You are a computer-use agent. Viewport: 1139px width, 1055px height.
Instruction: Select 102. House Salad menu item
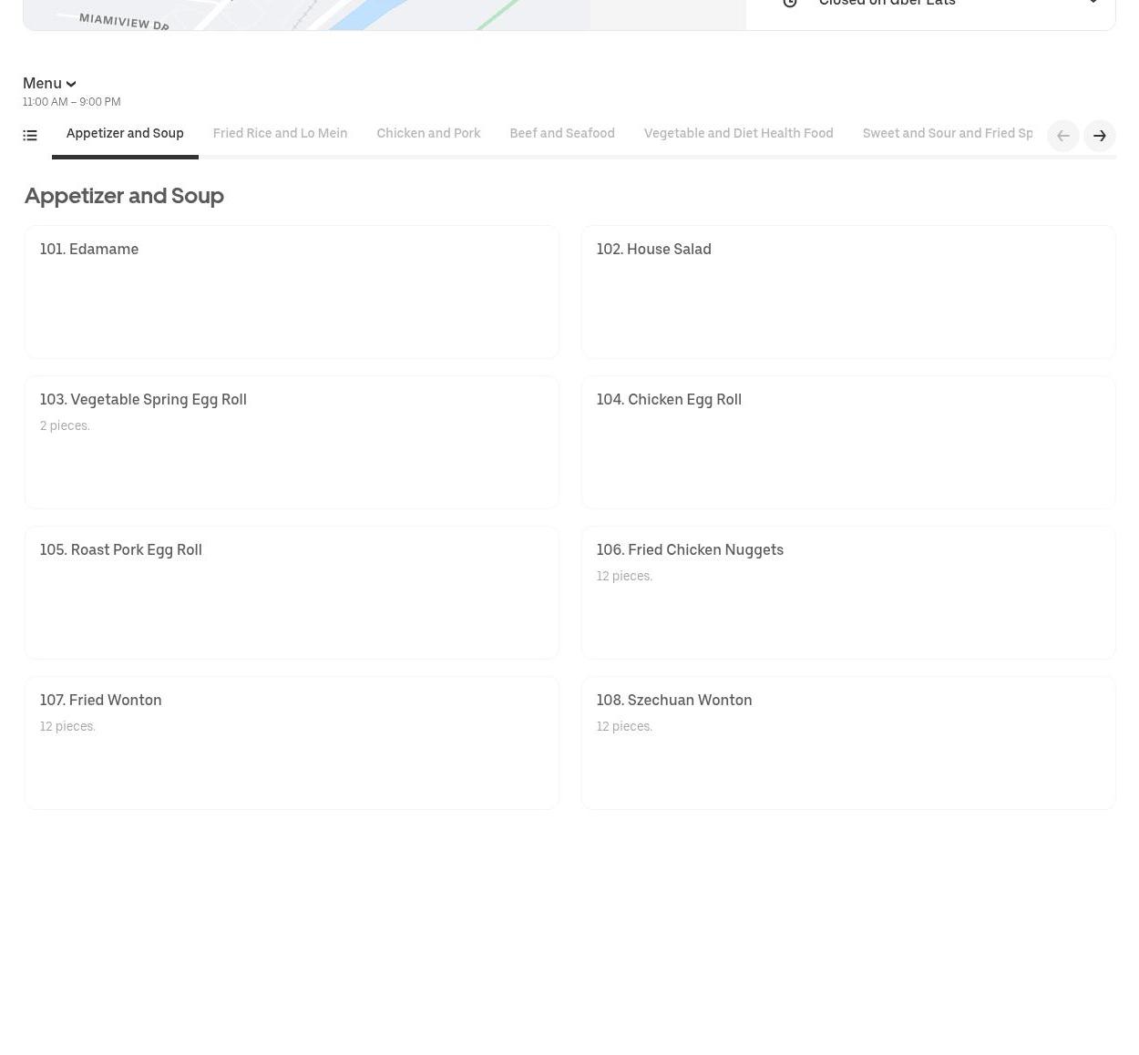coord(847,292)
